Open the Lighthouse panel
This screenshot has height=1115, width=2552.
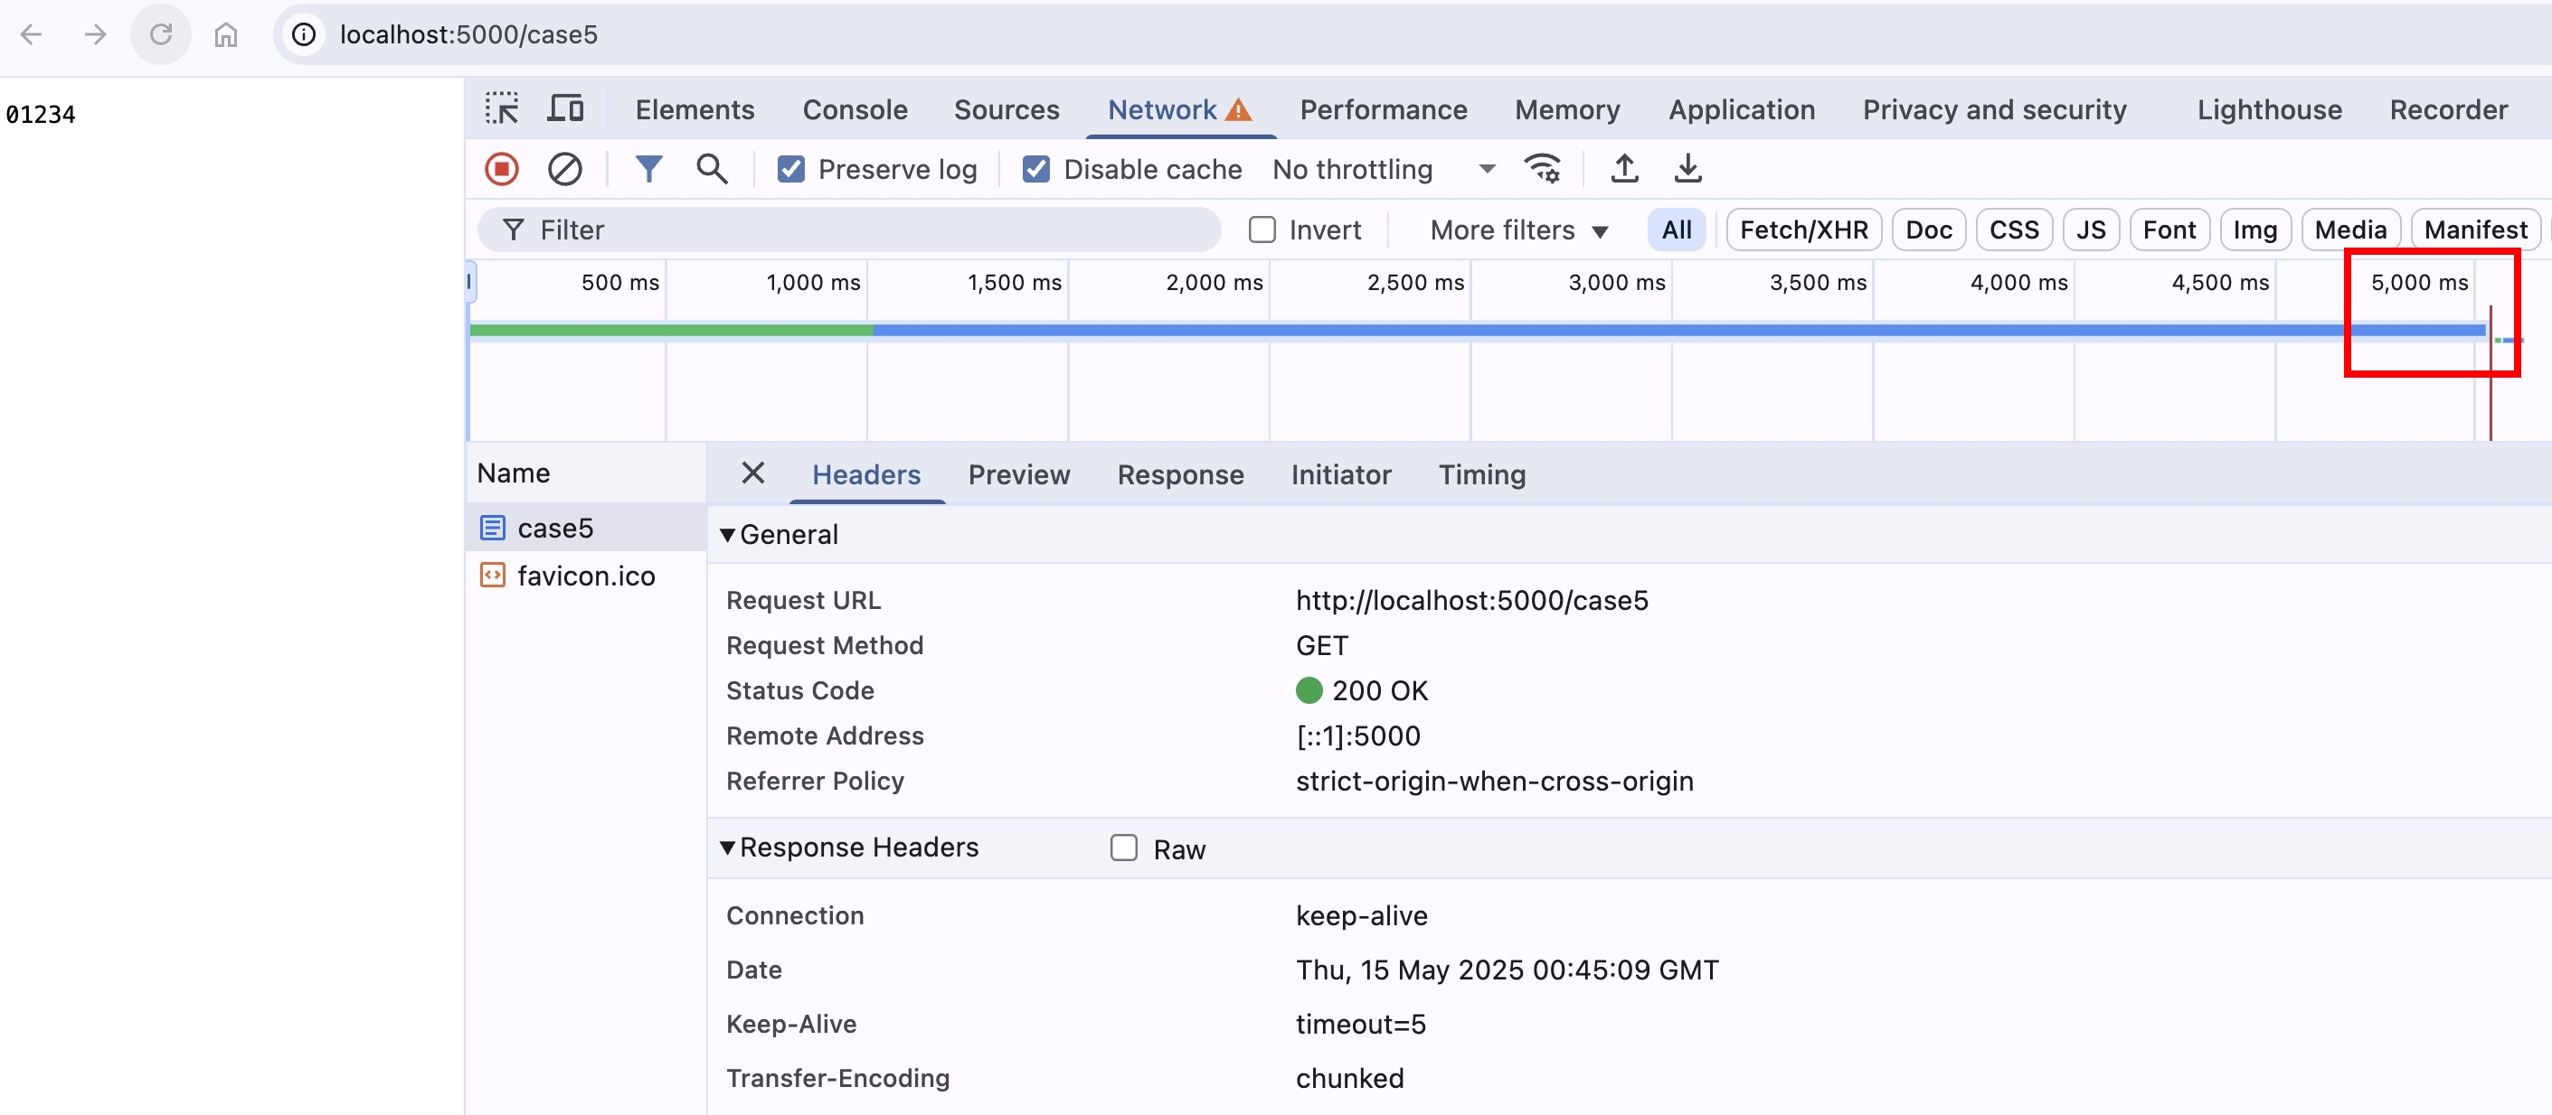pyautogui.click(x=2270, y=109)
